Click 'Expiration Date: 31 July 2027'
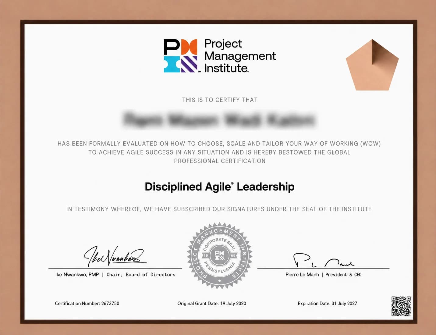The image size is (436, 335). [x=327, y=304]
